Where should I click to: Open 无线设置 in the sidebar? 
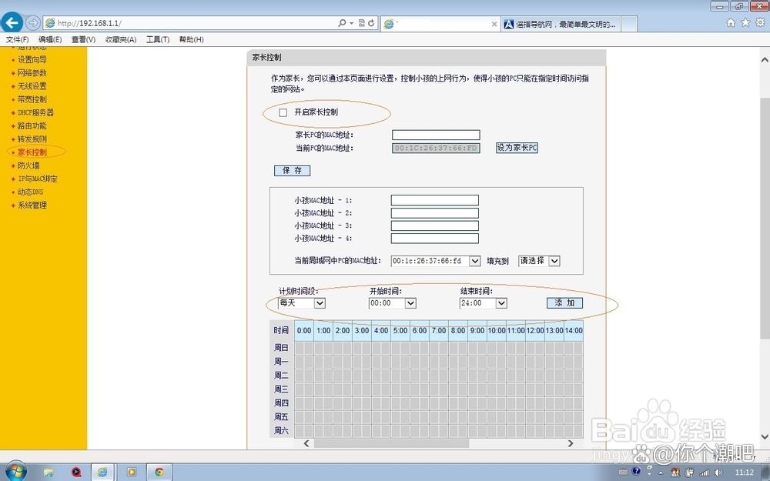click(32, 86)
